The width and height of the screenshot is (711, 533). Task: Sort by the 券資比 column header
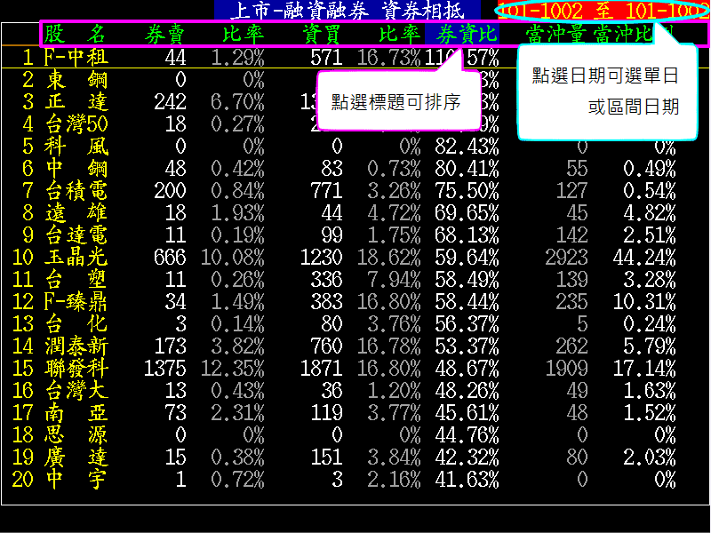coord(462,35)
